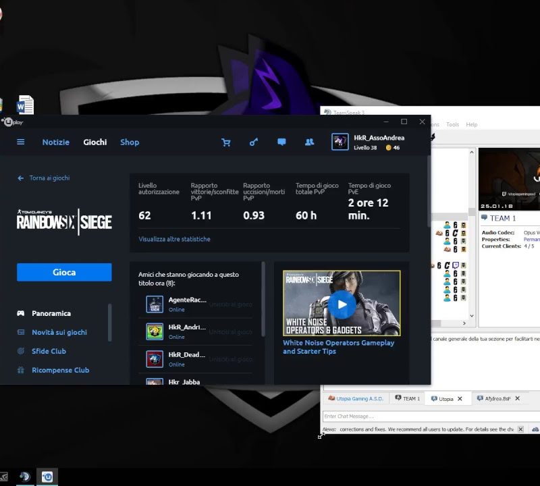The image size is (540, 486).
Task: Open the shopping cart in Uplay
Action: tap(226, 142)
